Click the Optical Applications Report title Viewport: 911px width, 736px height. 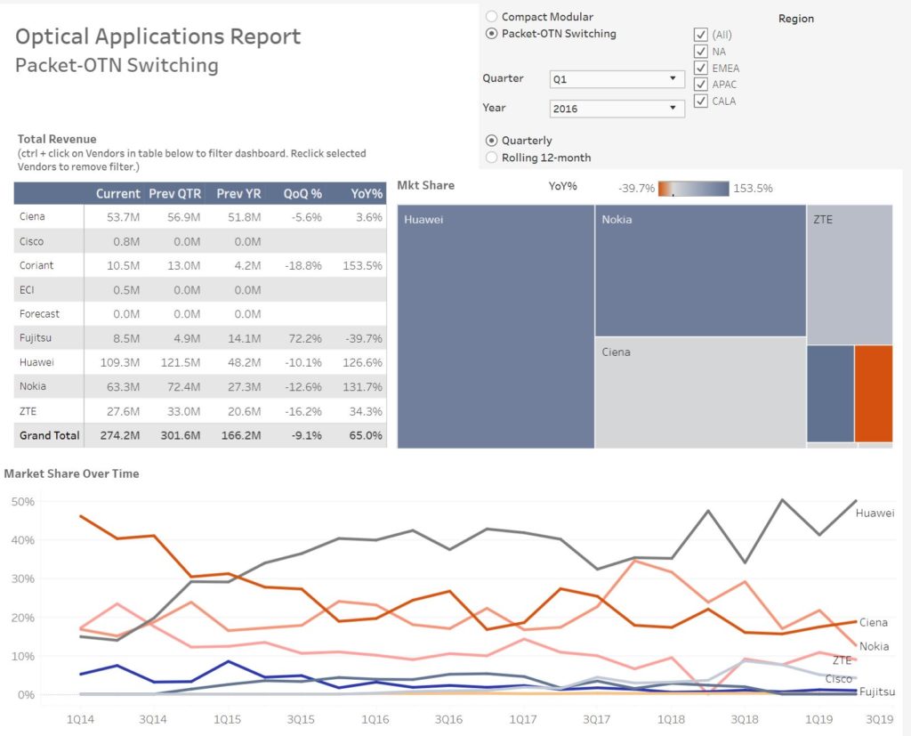[158, 36]
